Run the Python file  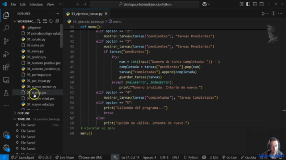pos(263,14)
